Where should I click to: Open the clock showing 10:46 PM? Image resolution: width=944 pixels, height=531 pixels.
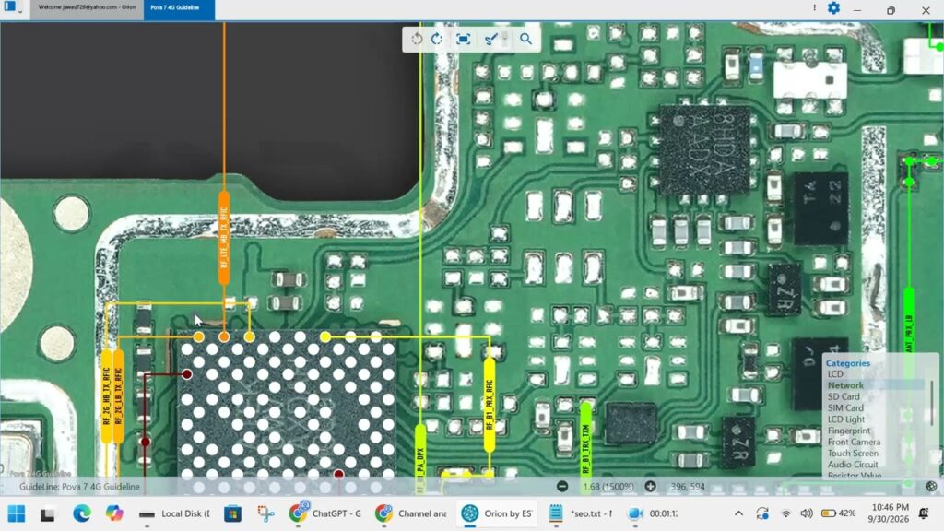(x=889, y=513)
